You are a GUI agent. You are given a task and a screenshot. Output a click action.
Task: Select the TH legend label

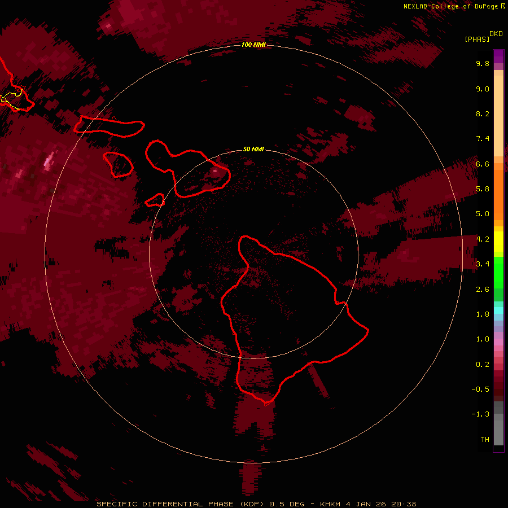coord(485,440)
